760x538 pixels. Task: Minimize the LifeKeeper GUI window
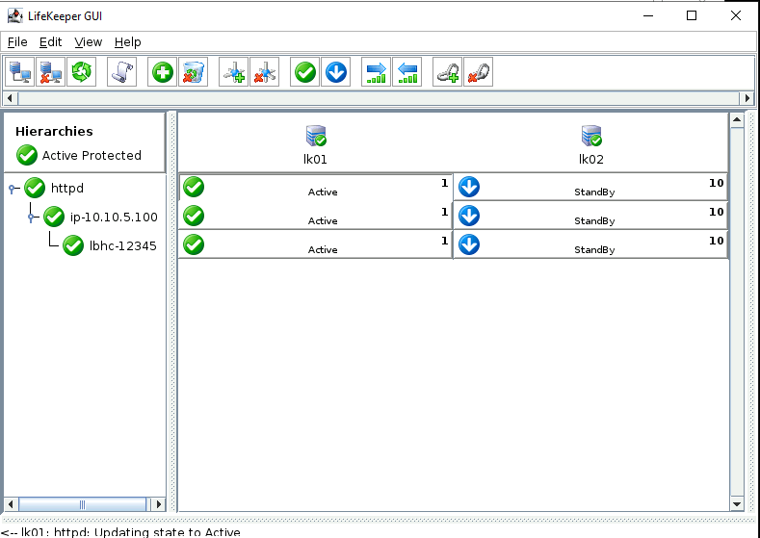point(648,15)
